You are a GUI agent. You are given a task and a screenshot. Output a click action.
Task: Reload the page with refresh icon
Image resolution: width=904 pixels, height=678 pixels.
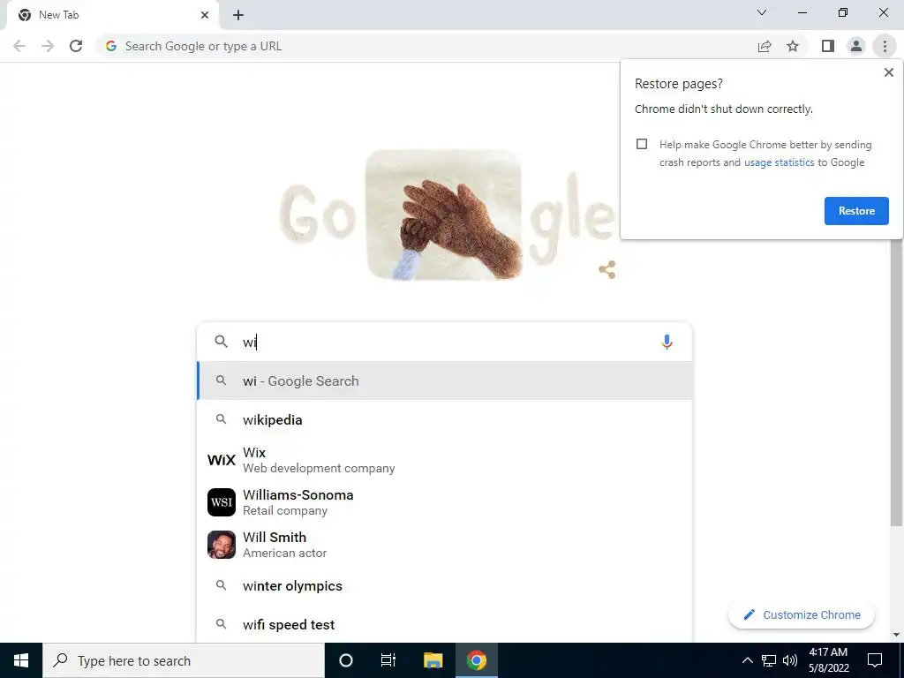[76, 46]
